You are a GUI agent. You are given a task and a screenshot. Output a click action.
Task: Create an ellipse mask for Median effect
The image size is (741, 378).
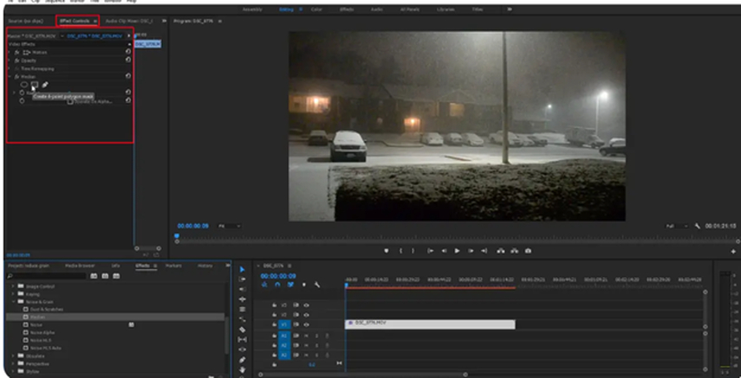click(24, 85)
